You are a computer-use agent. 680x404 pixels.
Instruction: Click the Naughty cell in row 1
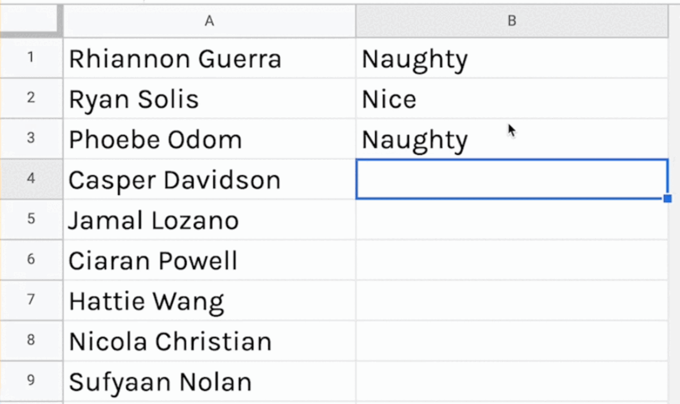(512, 58)
